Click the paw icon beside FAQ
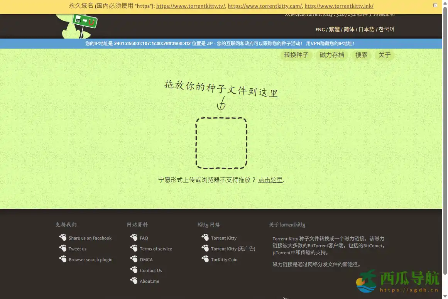Viewport: 448px width, 299px height. pos(134,238)
